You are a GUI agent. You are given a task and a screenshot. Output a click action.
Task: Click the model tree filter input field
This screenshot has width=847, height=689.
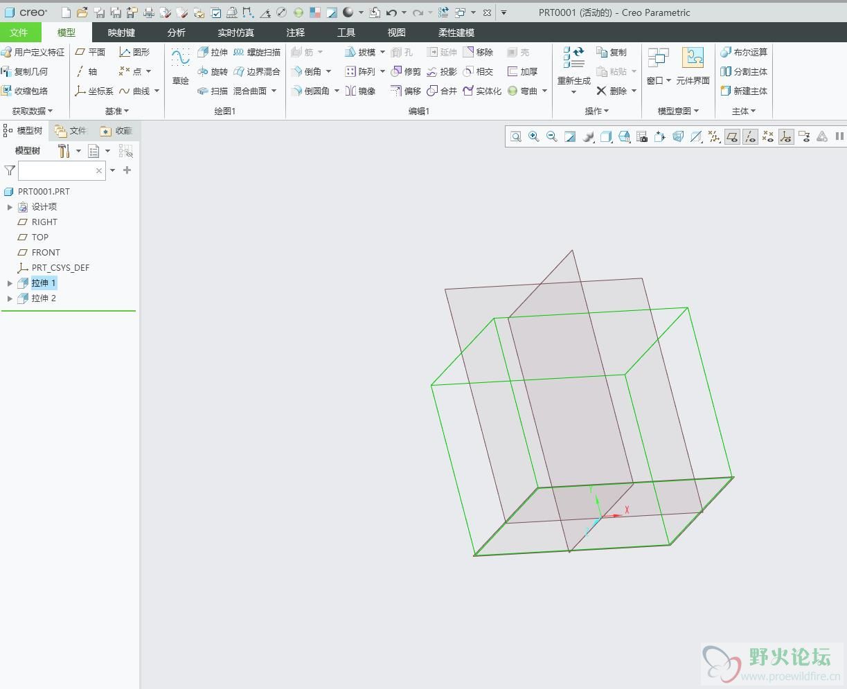point(62,170)
